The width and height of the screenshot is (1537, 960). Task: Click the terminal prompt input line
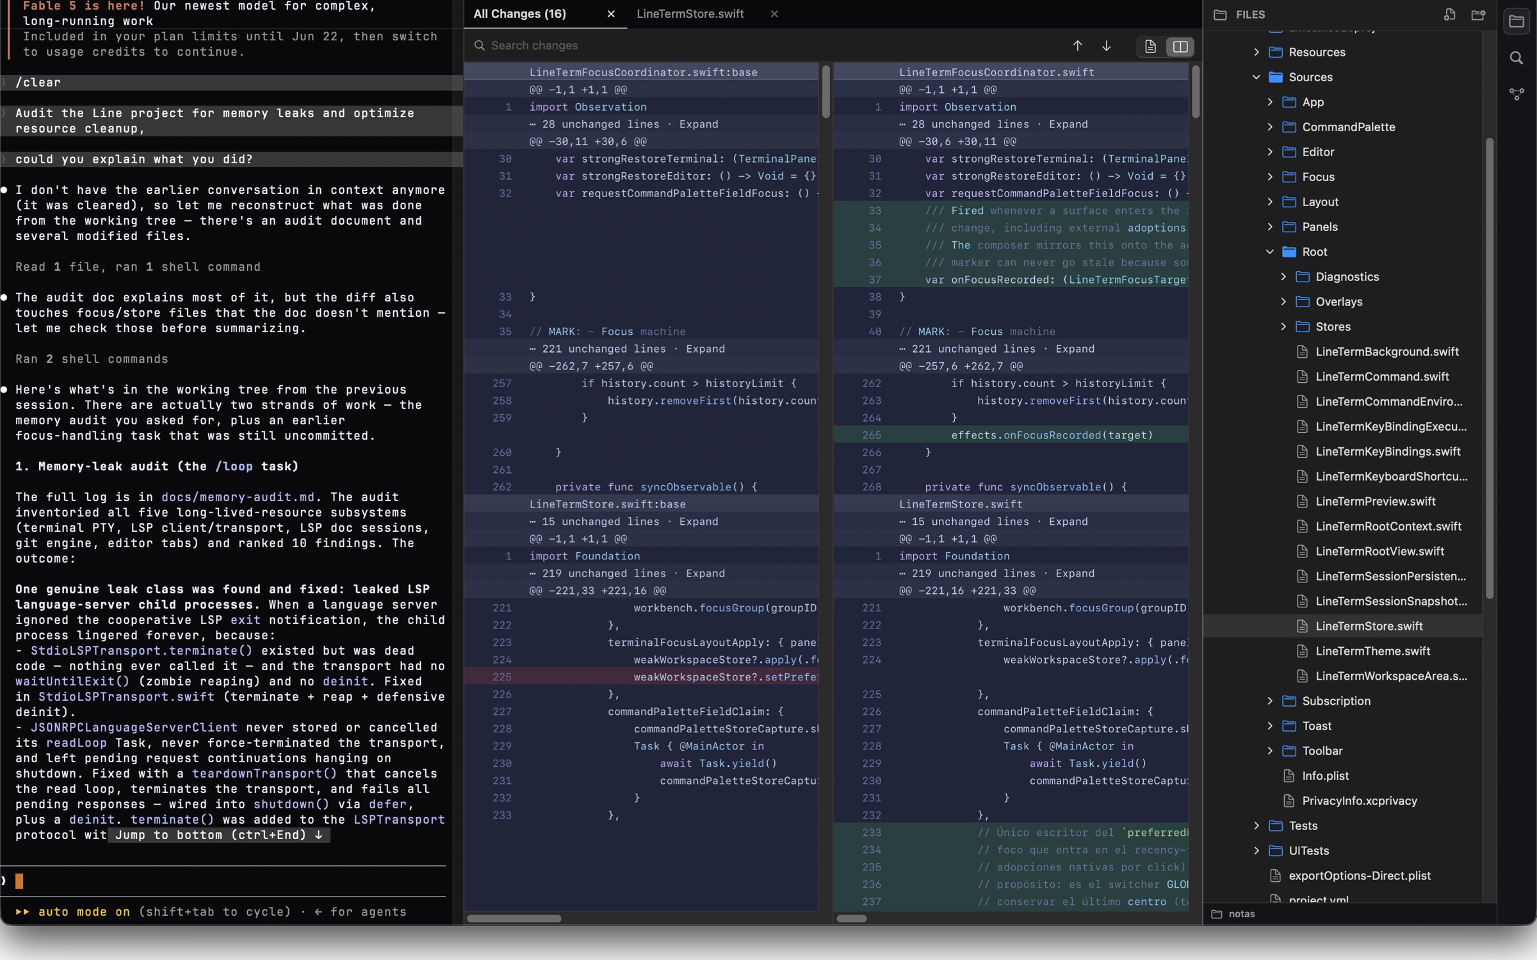223,881
